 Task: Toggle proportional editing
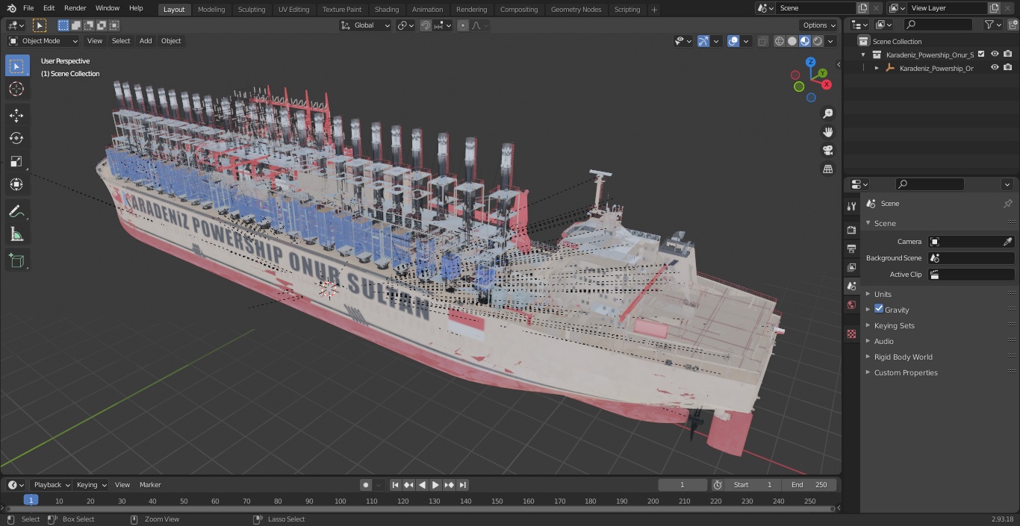click(463, 25)
